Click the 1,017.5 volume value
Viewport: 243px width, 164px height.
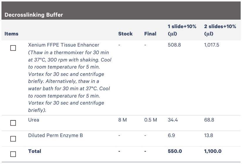(x=212, y=45)
